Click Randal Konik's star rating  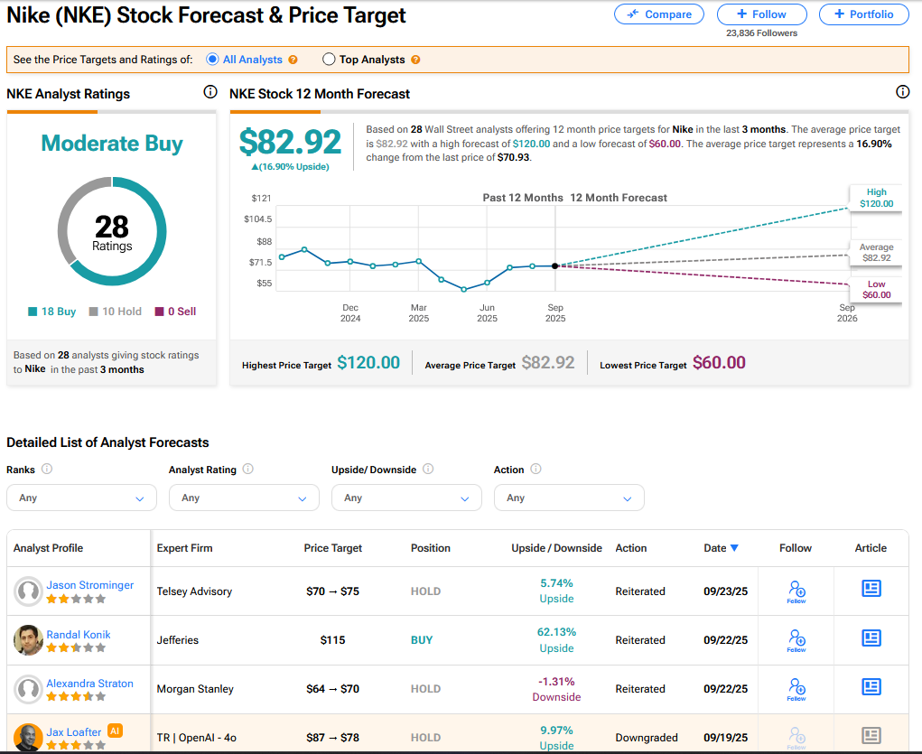[76, 647]
